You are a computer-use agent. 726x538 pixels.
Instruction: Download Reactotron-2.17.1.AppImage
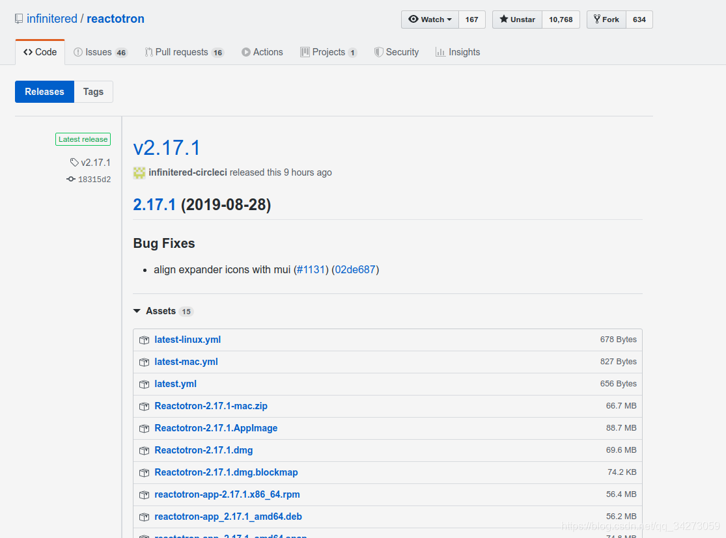point(216,428)
